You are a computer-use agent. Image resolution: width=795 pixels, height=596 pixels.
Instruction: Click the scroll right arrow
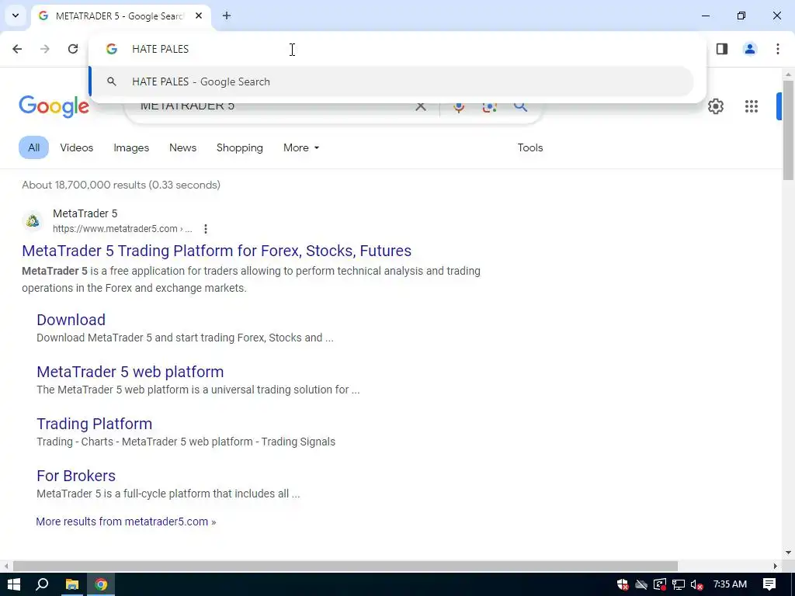point(775,566)
